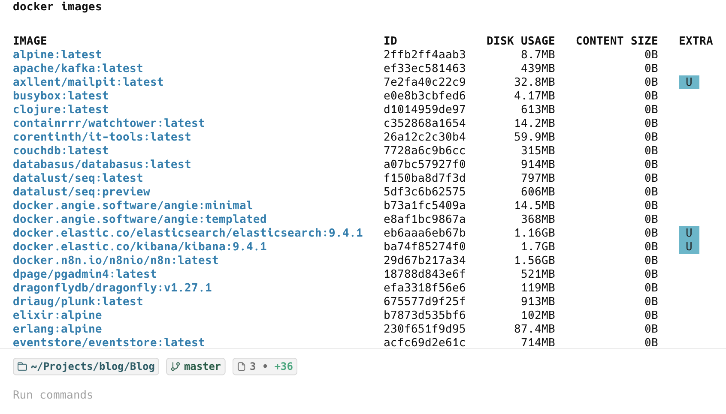
Task: Select dpage/pgadmin4:latest image name
Action: (85, 274)
